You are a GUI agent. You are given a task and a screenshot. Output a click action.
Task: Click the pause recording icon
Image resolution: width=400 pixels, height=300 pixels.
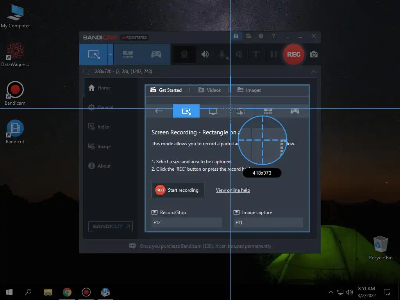pos(273,54)
